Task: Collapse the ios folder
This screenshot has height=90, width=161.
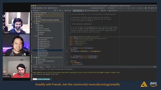Action: coord(35,23)
